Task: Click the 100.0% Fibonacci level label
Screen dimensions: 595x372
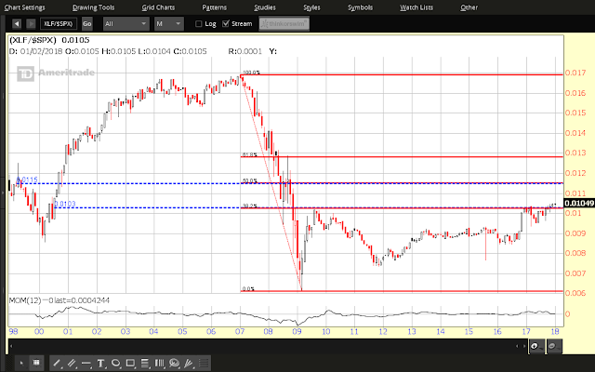Action: (251, 73)
